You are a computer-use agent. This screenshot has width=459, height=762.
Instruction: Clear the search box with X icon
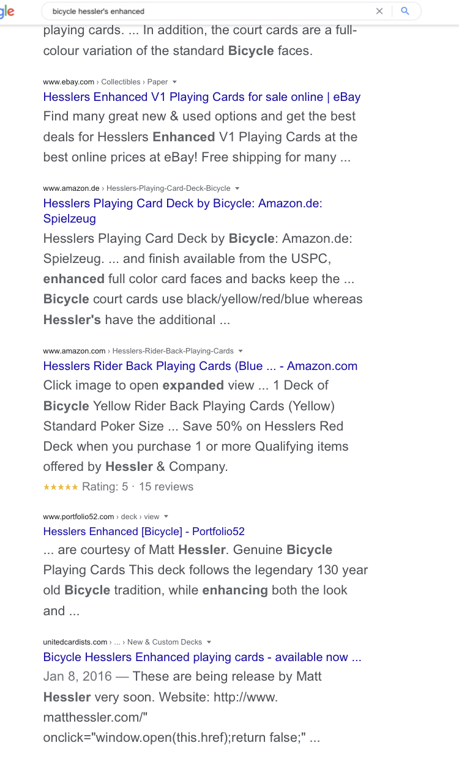379,11
